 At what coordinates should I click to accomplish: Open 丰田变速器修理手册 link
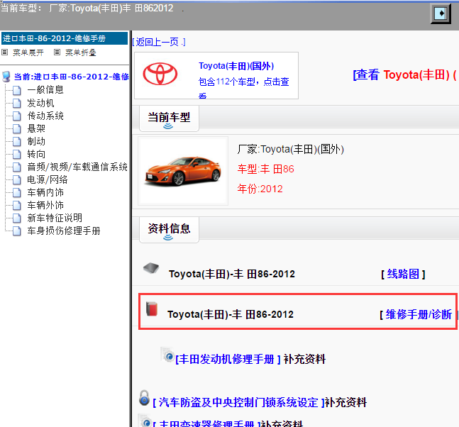point(206,423)
